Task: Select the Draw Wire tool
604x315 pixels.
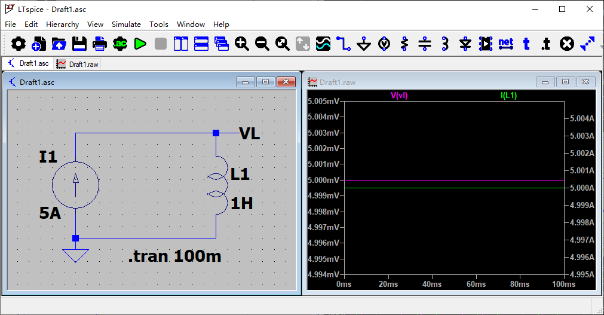Action: click(343, 44)
